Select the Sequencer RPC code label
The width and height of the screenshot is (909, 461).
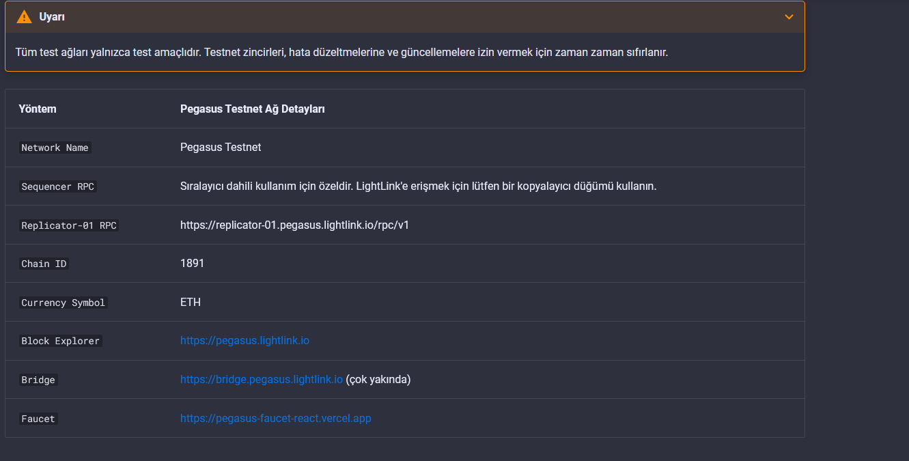58,186
